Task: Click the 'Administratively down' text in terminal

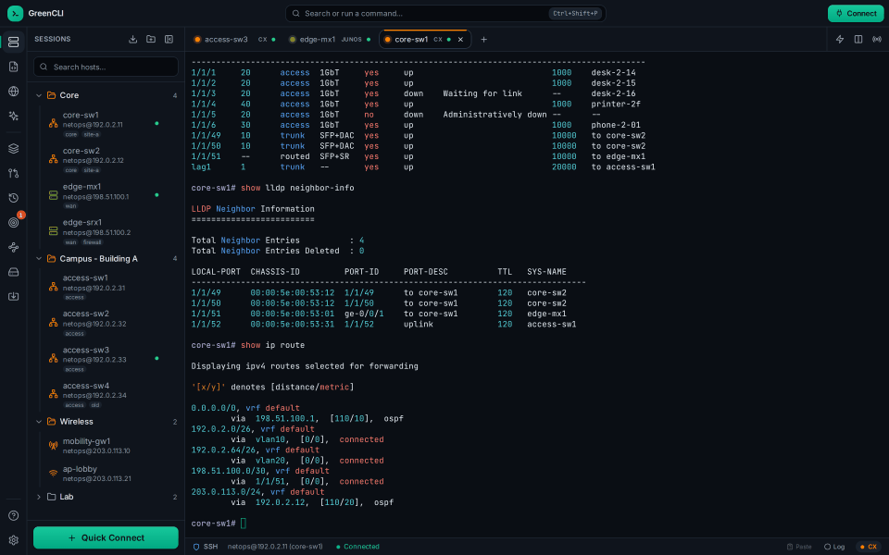Action: [495, 115]
